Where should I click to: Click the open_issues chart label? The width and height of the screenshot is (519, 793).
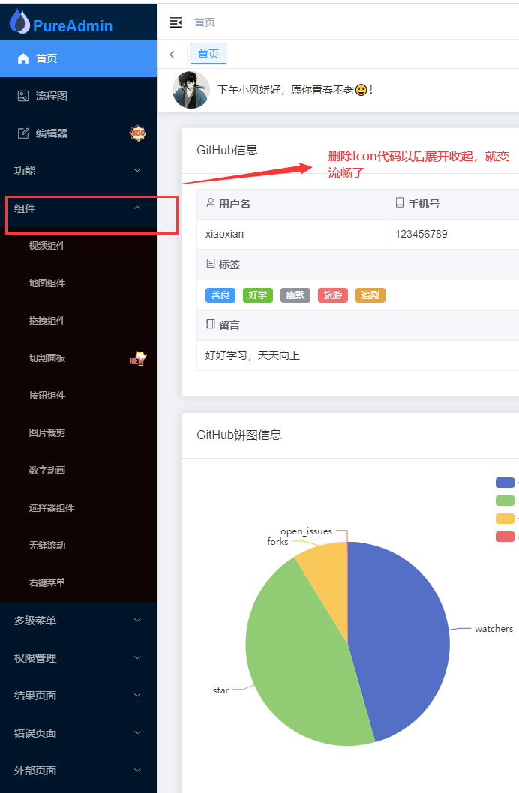[307, 531]
